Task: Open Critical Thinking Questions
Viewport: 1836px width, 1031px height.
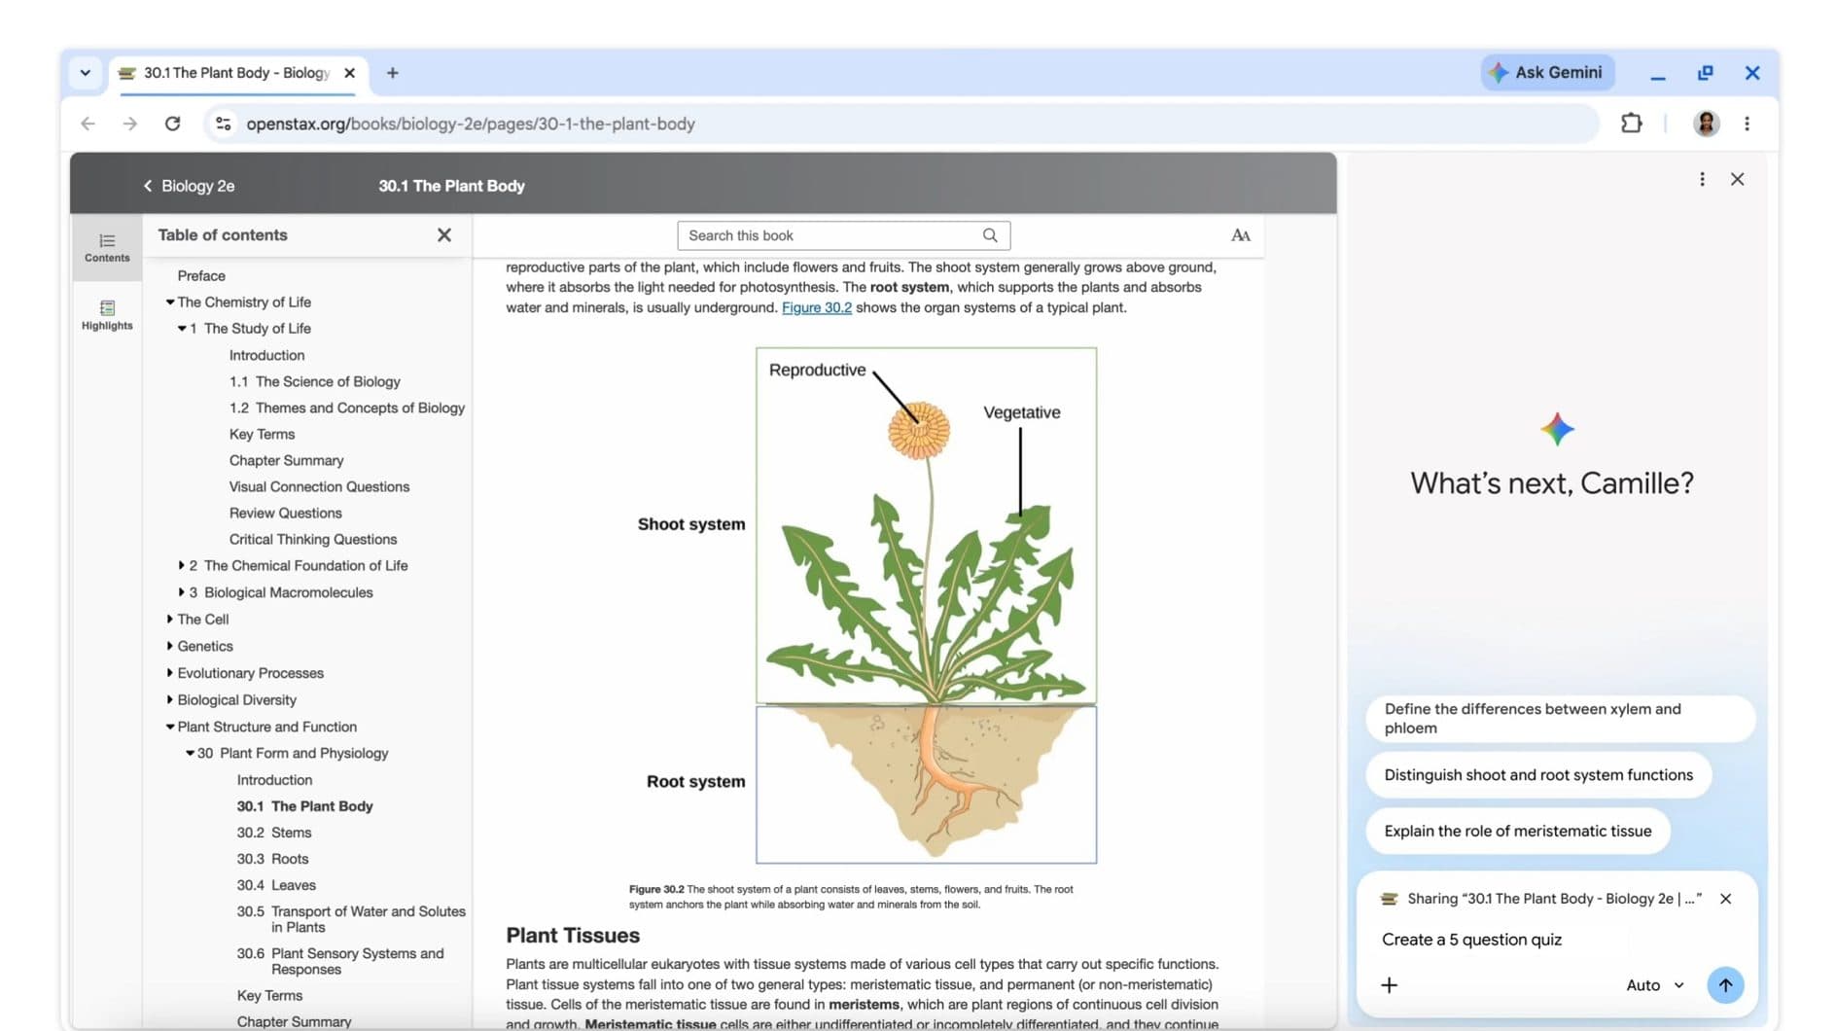Action: (313, 539)
